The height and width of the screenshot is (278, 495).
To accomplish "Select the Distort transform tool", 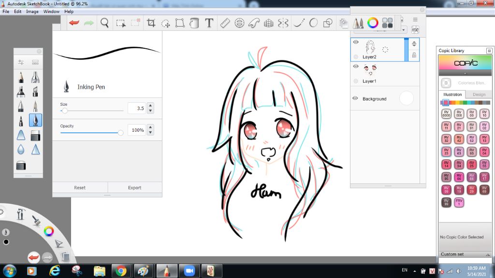I will 180,23.
